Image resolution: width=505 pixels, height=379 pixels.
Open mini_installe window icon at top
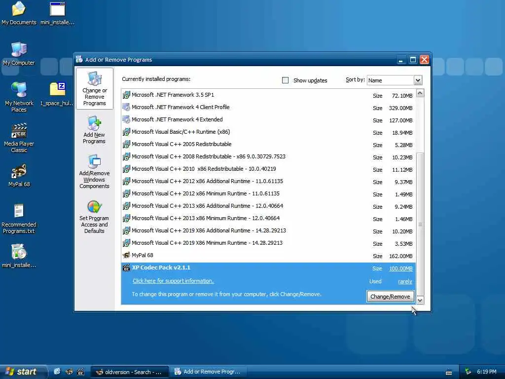pos(57,13)
